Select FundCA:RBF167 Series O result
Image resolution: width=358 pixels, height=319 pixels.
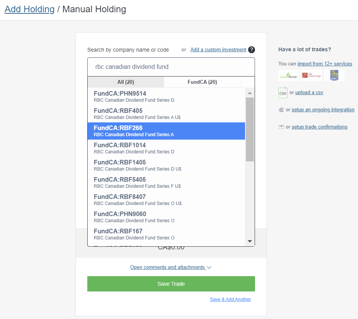click(x=166, y=234)
